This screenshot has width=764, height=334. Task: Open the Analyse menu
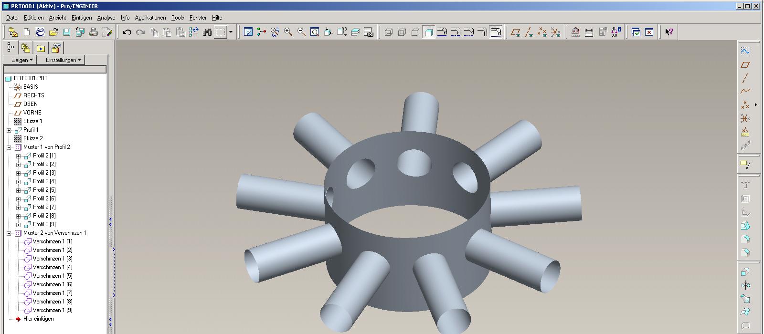click(106, 18)
